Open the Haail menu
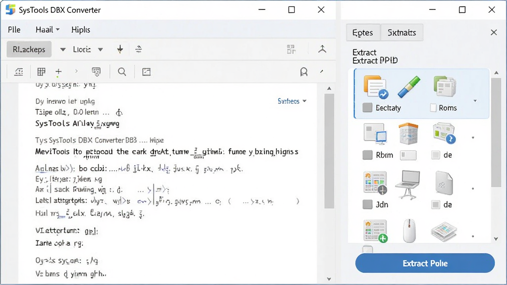The width and height of the screenshot is (507, 285). (48, 30)
